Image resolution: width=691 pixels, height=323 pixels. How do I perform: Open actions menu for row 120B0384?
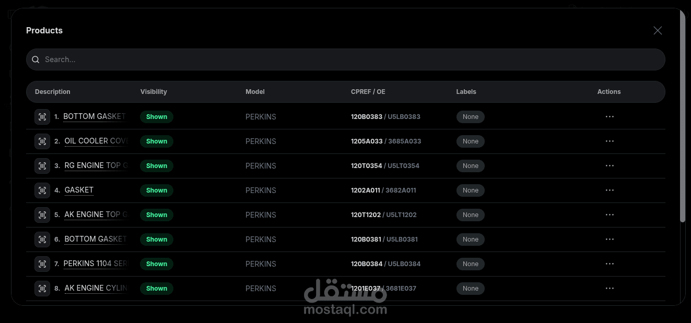click(x=610, y=264)
